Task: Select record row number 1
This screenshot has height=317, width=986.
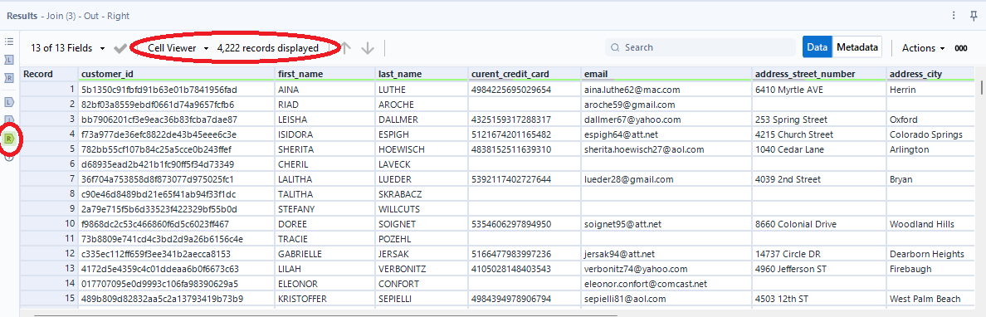Action: [49, 90]
